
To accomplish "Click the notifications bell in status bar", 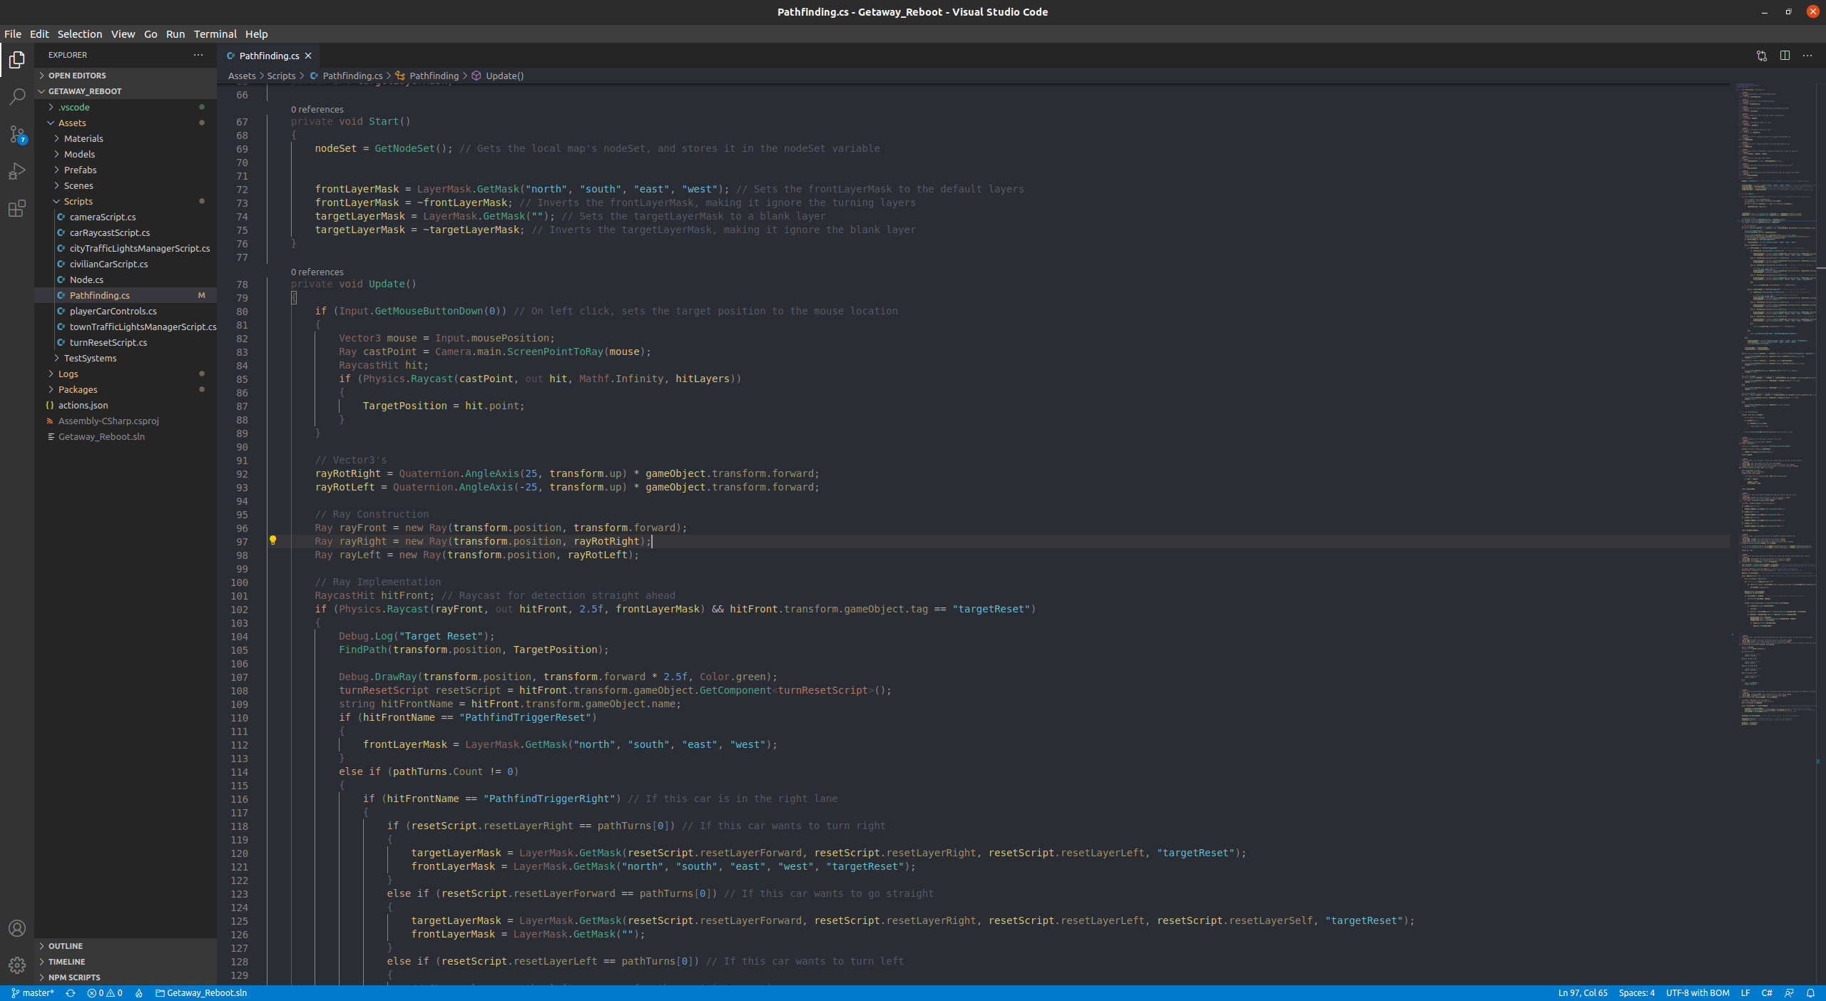I will pos(1810,993).
